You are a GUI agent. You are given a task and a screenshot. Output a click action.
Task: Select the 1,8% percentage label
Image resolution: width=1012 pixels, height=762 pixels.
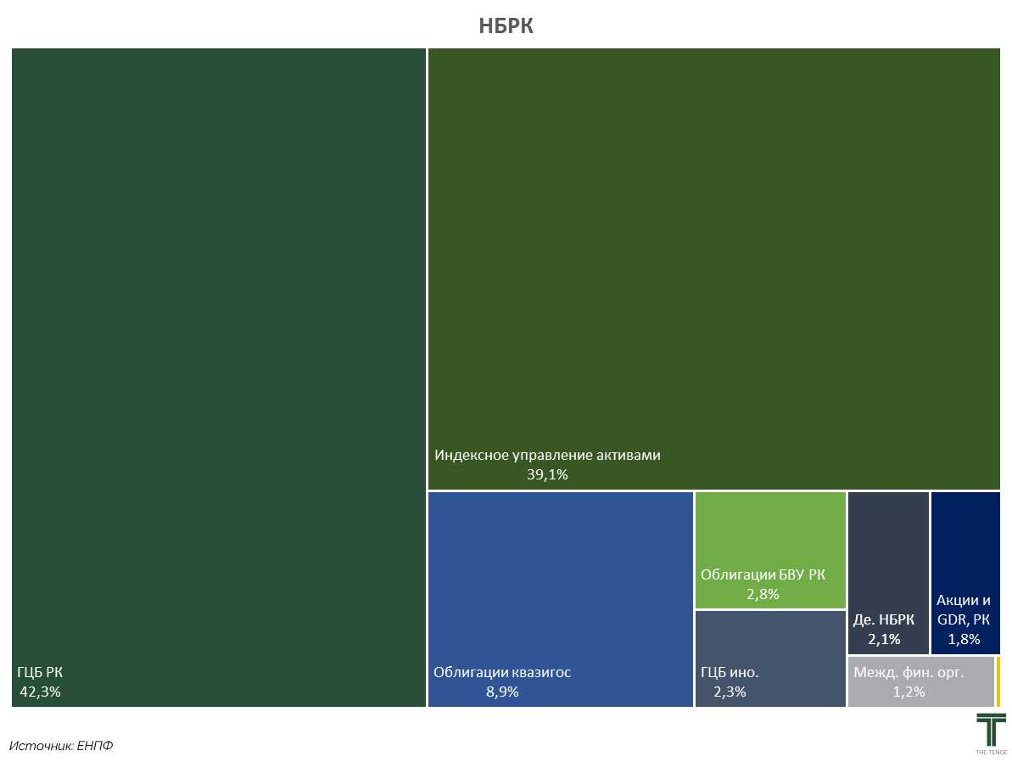point(964,639)
